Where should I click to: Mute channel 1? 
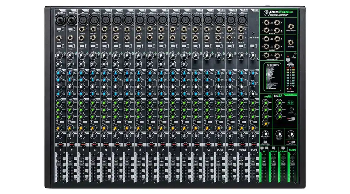pos(60,144)
